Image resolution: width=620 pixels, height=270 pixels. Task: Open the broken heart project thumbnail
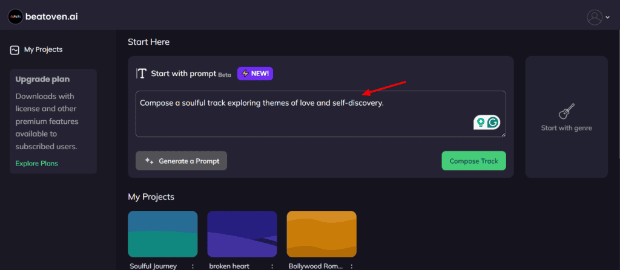point(242,234)
